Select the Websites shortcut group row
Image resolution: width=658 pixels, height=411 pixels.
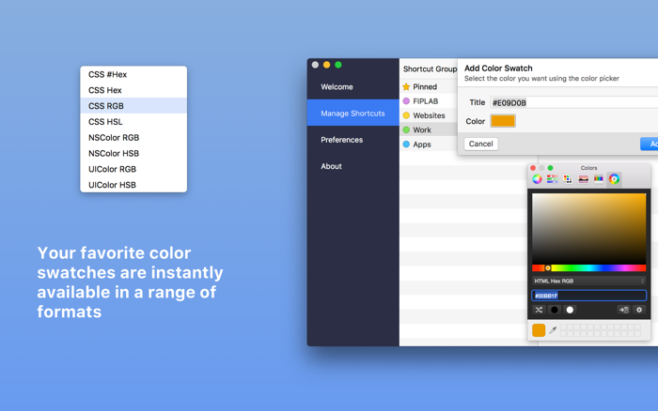[x=429, y=115]
